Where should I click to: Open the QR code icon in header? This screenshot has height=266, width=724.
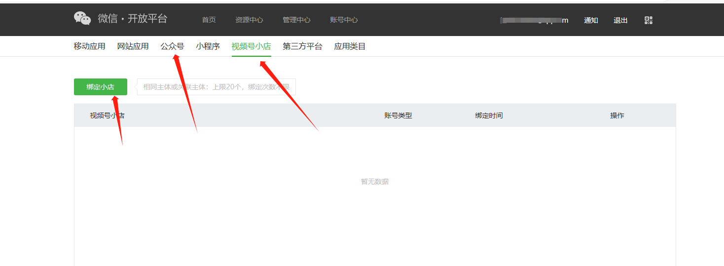pos(649,20)
